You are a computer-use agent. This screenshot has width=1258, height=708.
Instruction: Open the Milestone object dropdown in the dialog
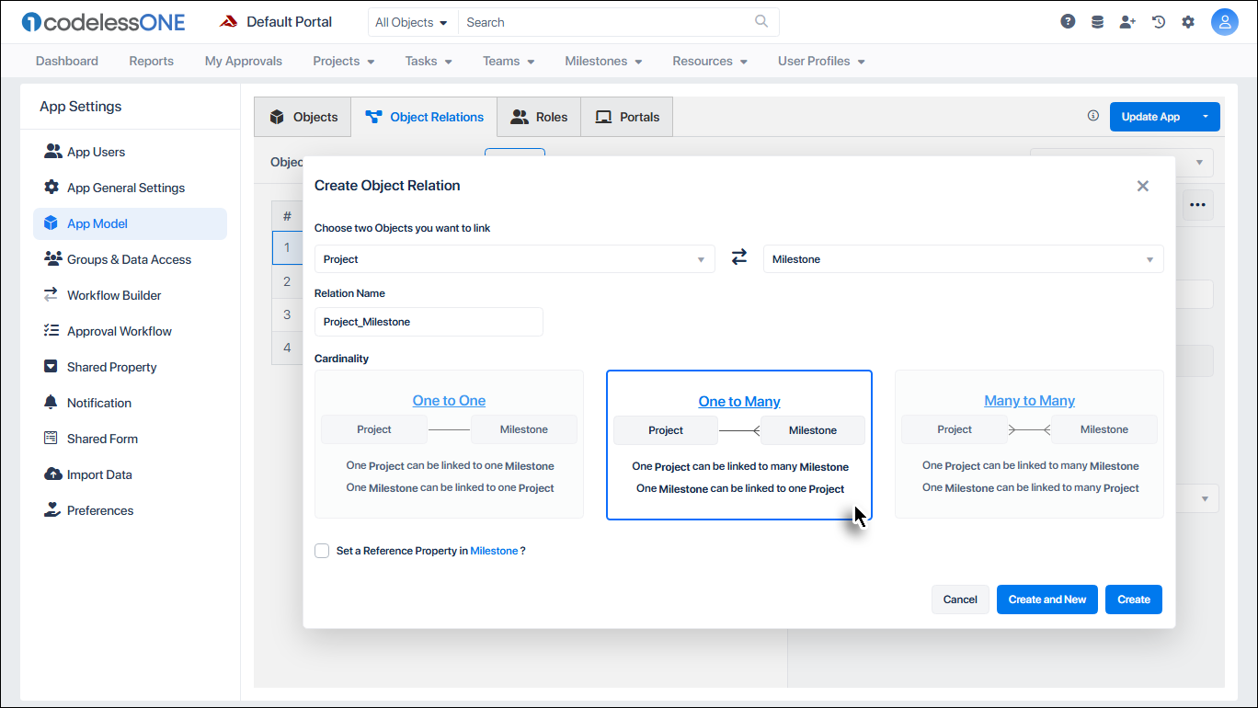pyautogui.click(x=963, y=258)
